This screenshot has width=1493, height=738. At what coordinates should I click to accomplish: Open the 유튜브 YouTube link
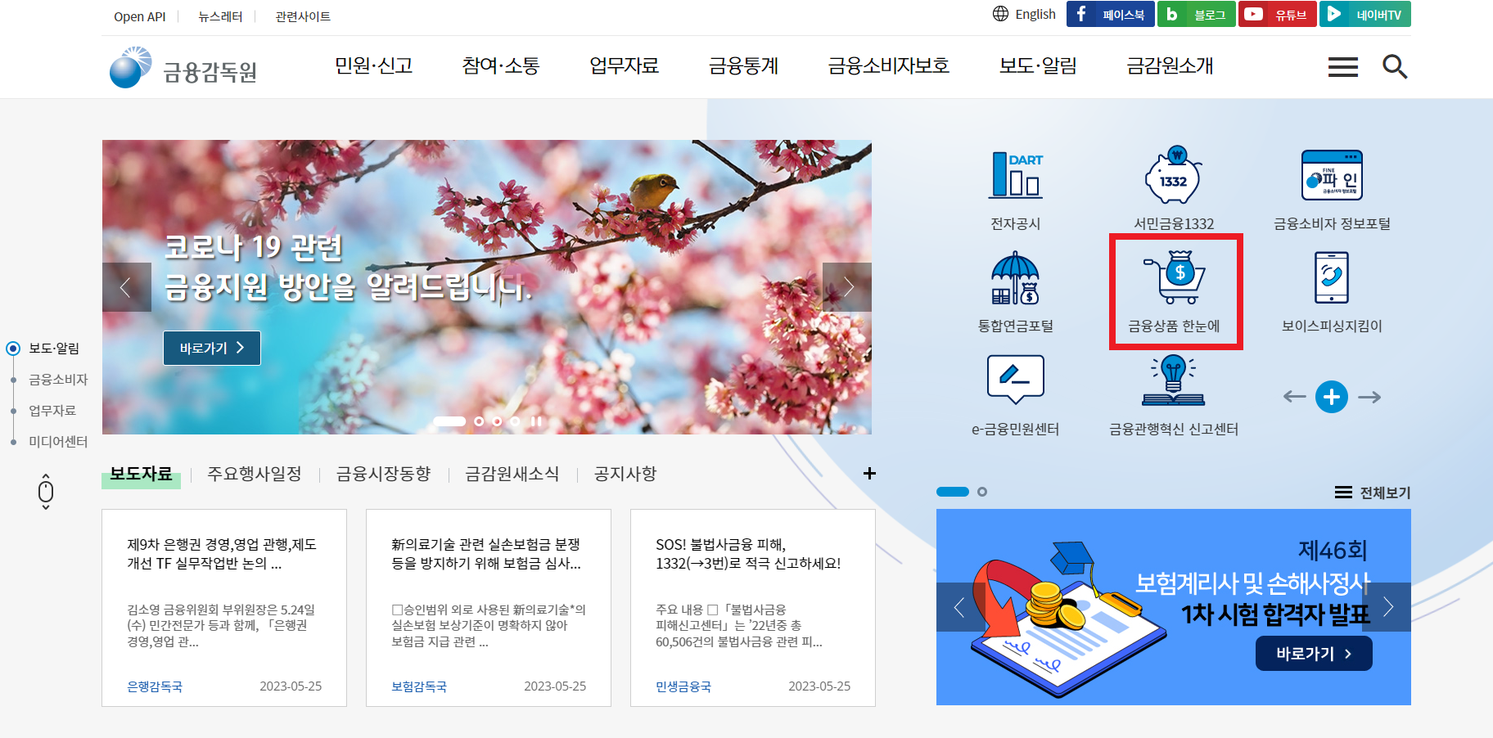point(1277,14)
